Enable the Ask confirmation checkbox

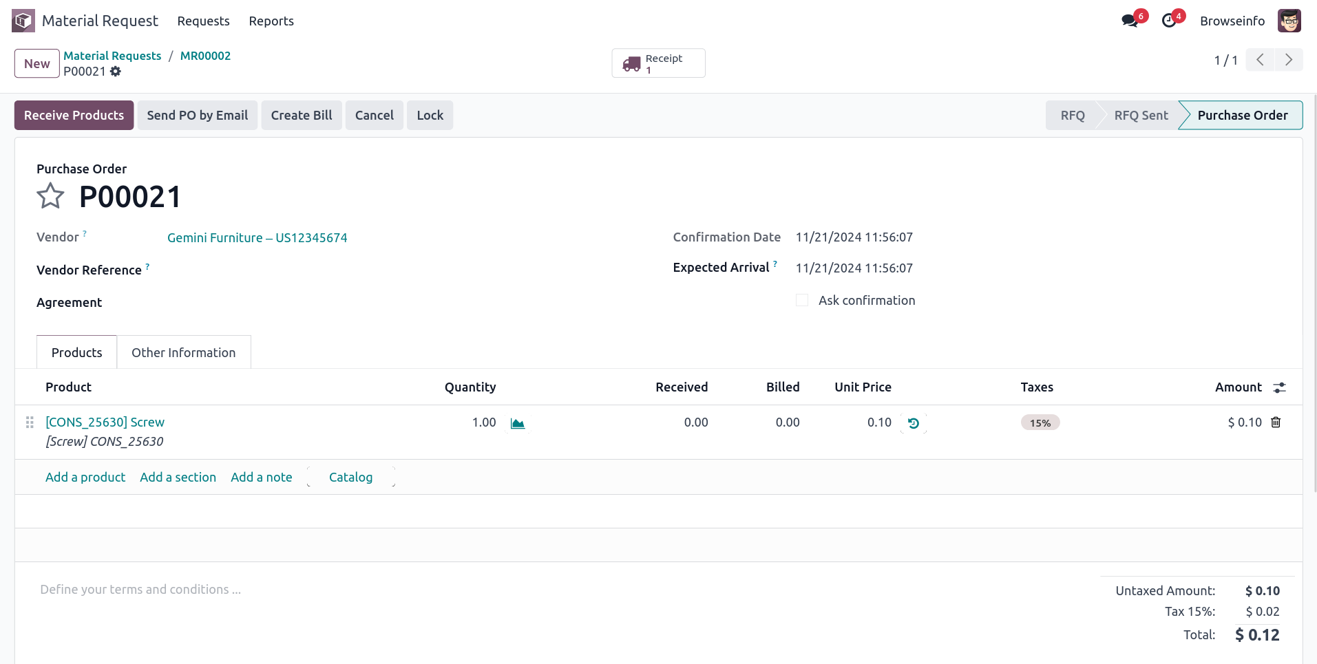coord(802,301)
